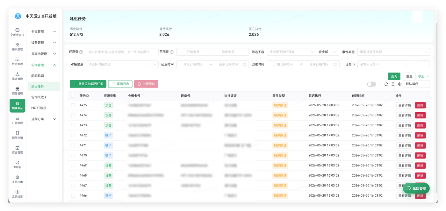The image size is (446, 211).
Task: Click the green 查询 button
Action: pyautogui.click(x=394, y=76)
